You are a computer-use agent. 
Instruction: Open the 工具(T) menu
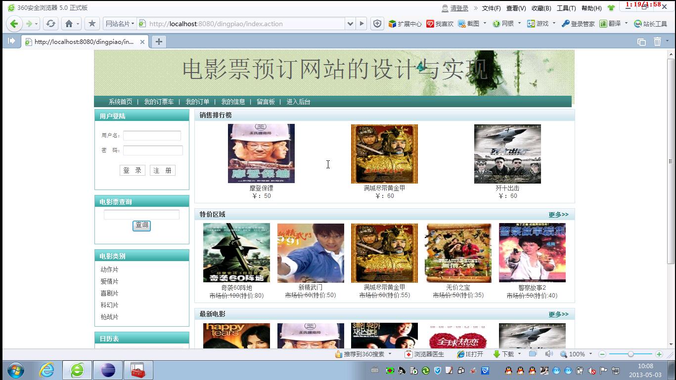pyautogui.click(x=566, y=8)
